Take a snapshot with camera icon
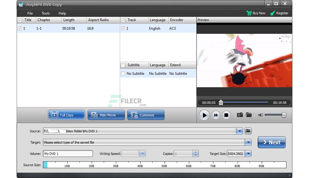309x178 pixels. (x=240, y=115)
